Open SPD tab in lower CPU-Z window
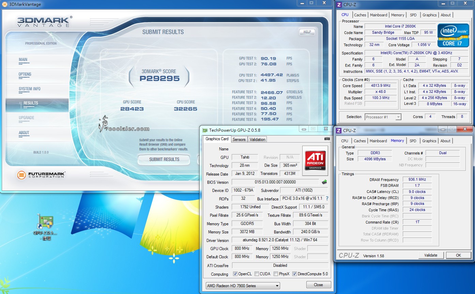The width and height of the screenshot is (475, 294). point(413,141)
